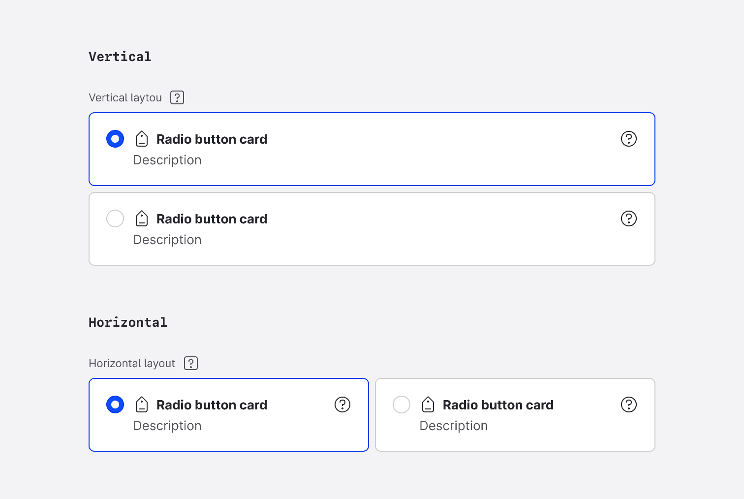Click the Description text in the second vertical card
Image resolution: width=744 pixels, height=499 pixels.
click(x=167, y=240)
